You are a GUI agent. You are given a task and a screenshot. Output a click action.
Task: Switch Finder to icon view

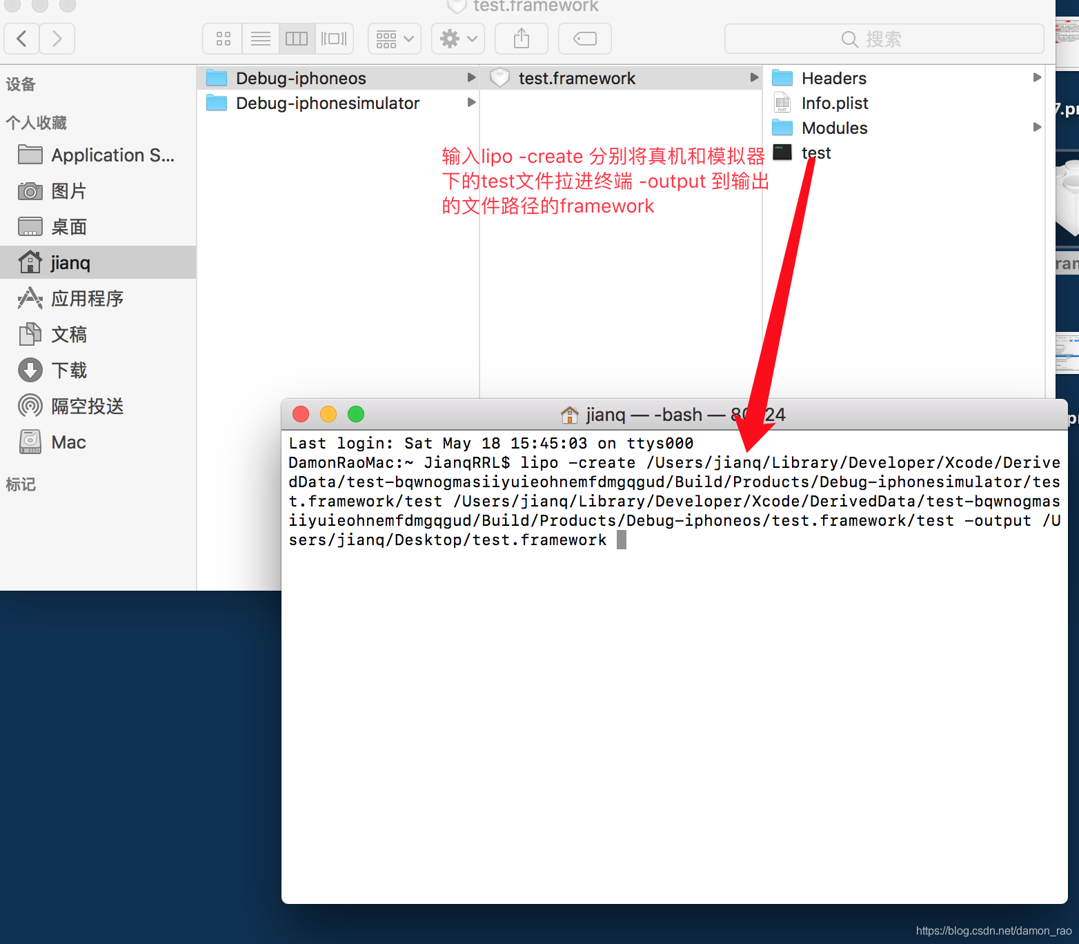click(x=223, y=39)
